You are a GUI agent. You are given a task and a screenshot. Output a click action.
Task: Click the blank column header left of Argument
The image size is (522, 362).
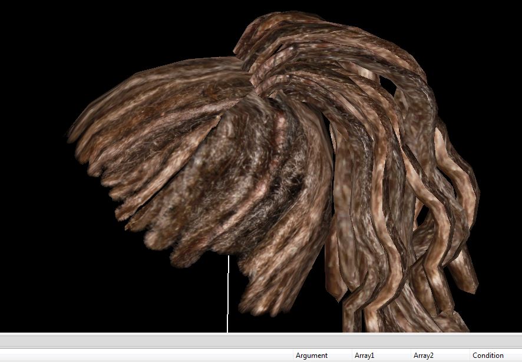tap(146, 356)
